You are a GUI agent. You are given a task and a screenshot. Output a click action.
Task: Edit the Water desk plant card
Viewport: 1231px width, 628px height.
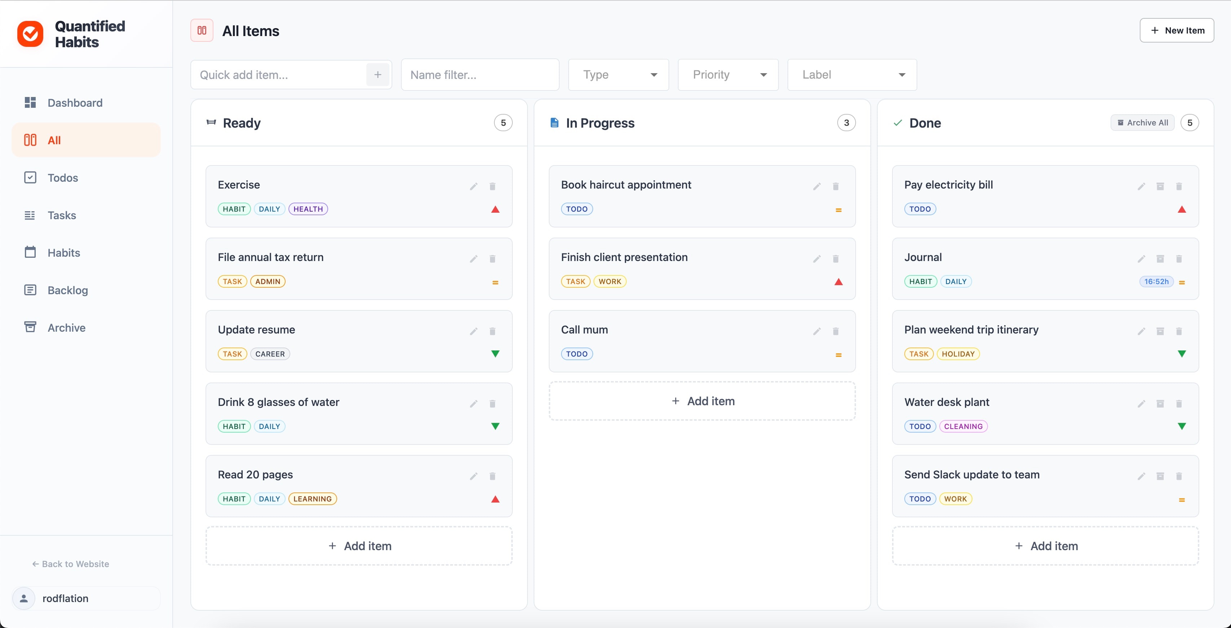point(1141,404)
